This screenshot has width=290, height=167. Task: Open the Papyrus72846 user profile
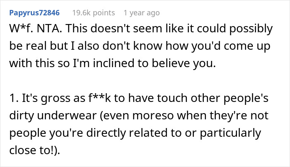tap(34, 13)
